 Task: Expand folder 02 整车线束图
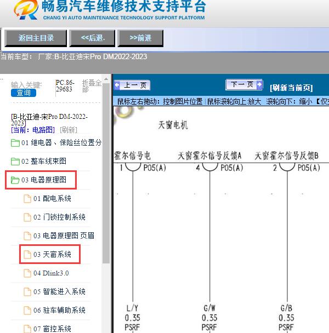pyautogui.click(x=38, y=161)
